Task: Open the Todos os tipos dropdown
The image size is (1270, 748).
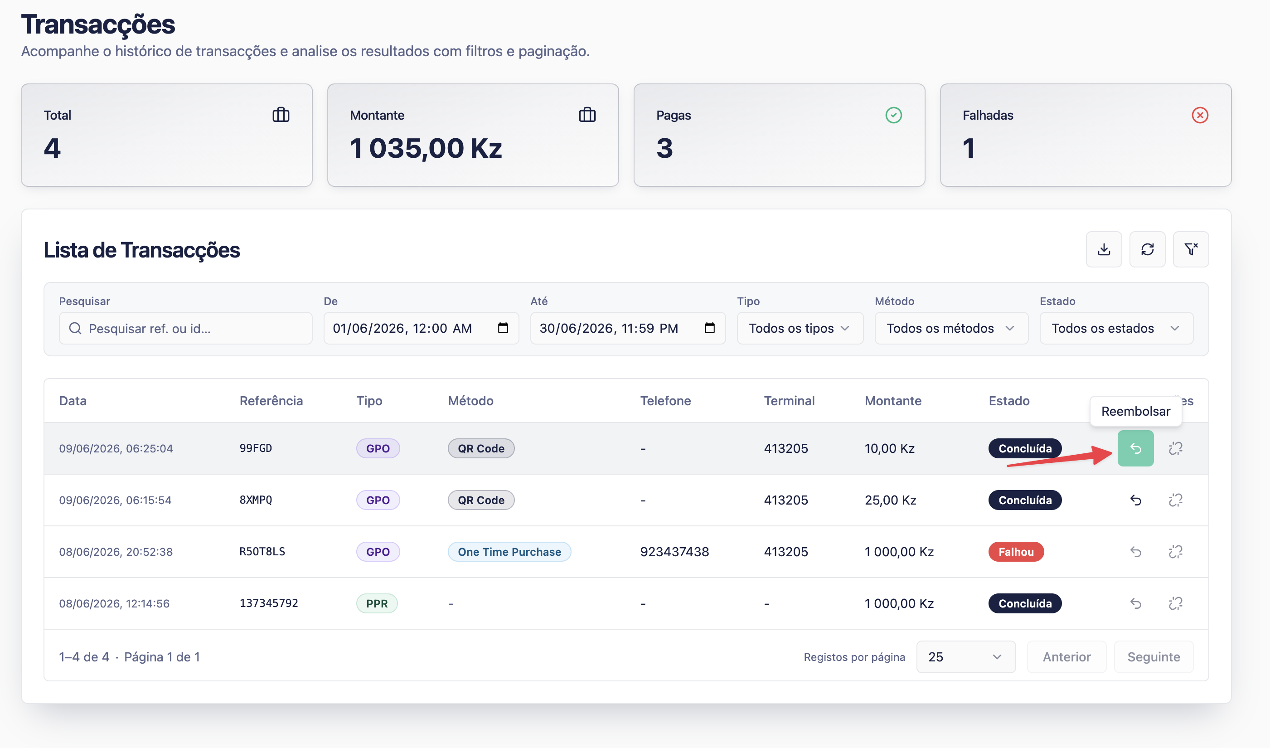Action: click(x=800, y=328)
